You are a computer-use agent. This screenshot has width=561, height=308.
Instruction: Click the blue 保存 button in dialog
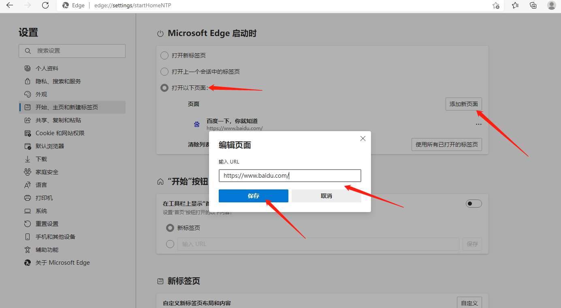[x=254, y=196]
